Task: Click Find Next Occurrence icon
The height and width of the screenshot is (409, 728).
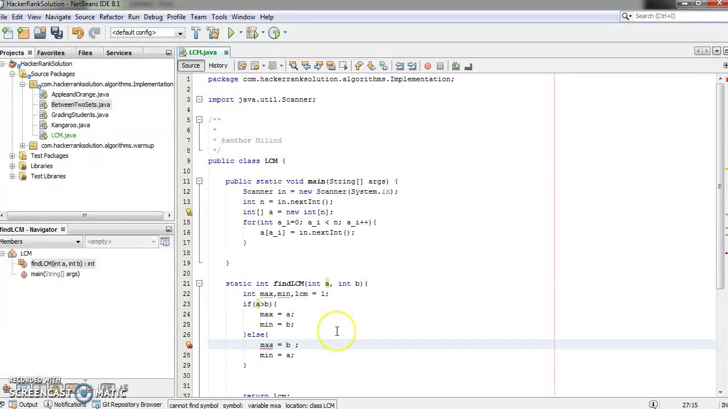Action: (318, 66)
